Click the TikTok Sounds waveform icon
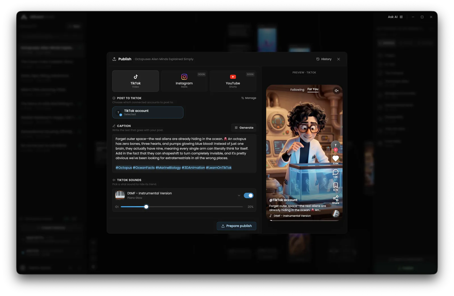 (x=114, y=180)
